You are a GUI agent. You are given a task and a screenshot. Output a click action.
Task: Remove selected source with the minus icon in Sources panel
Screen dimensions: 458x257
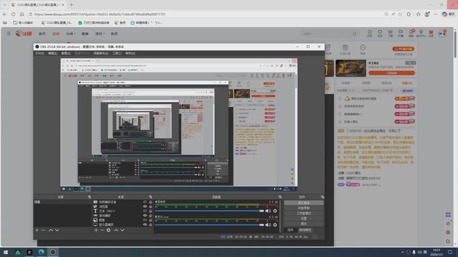(102, 230)
